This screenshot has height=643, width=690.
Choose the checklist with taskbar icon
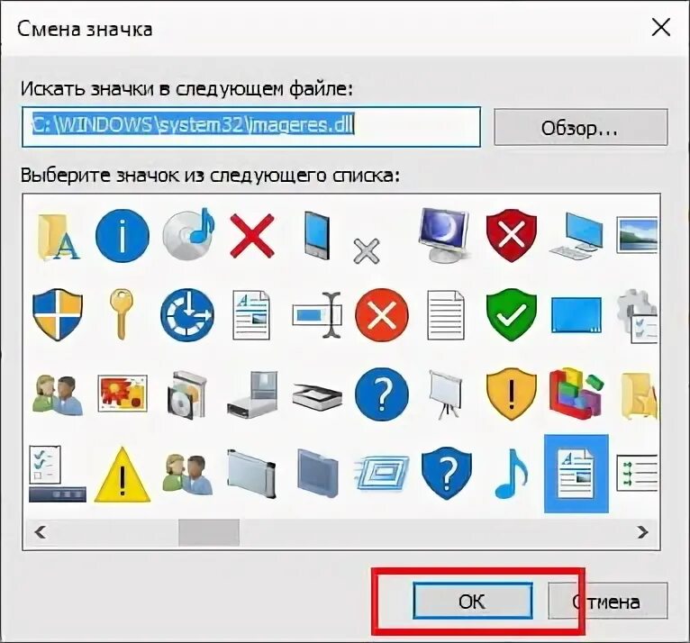(58, 474)
